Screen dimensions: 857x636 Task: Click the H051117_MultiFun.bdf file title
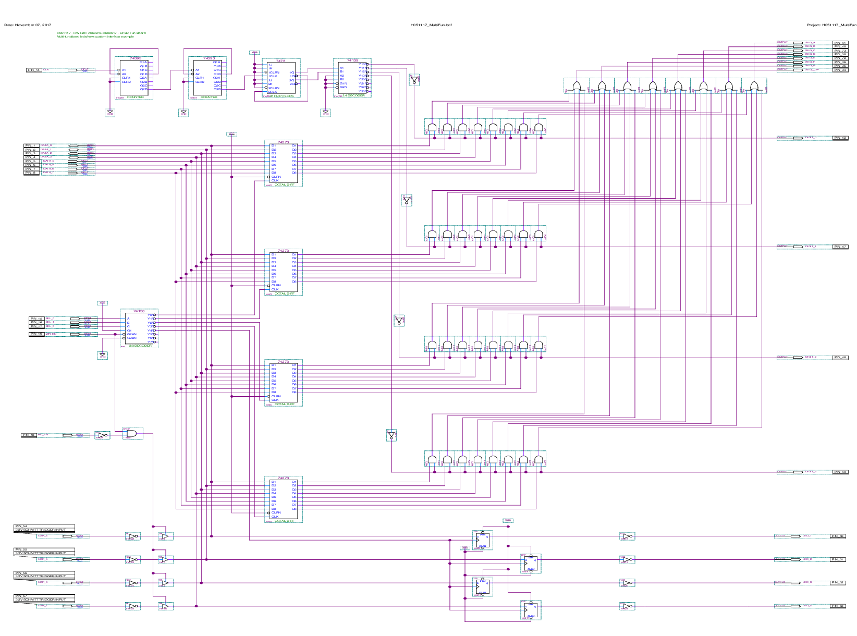[x=431, y=25]
